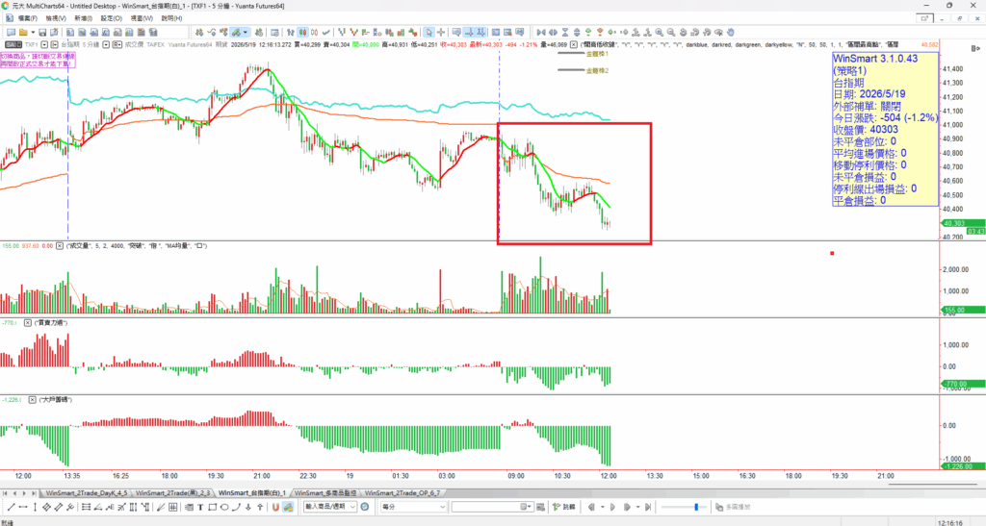986x526 pixels.
Task: Expand the symbol input combo box
Action: click(352, 507)
